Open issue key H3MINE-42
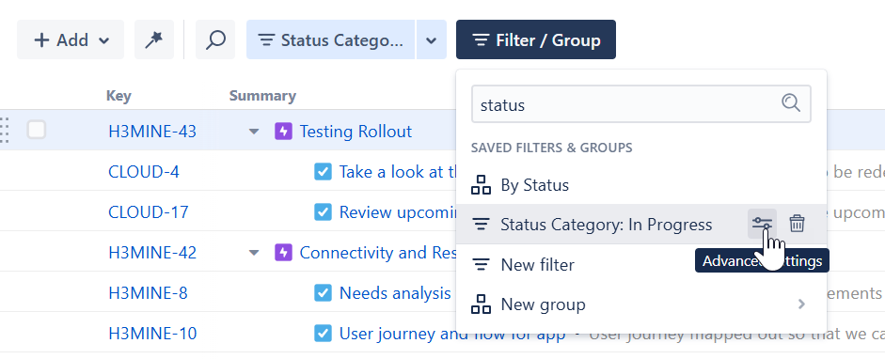885x359 pixels. [x=152, y=253]
